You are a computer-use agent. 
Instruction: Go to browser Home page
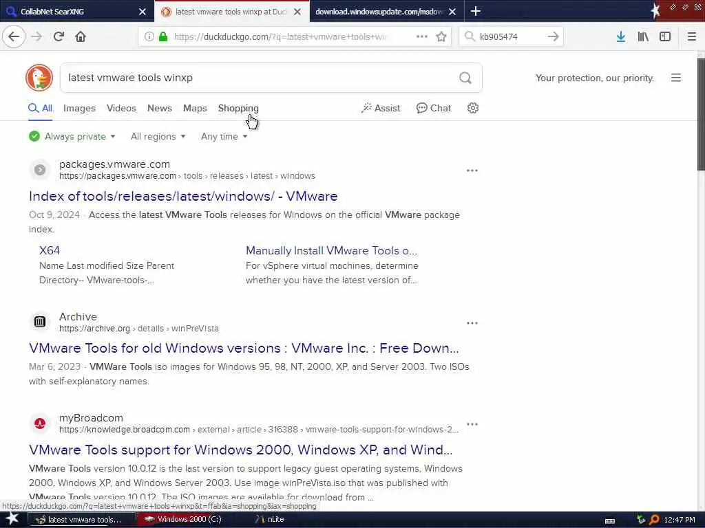[x=81, y=36]
